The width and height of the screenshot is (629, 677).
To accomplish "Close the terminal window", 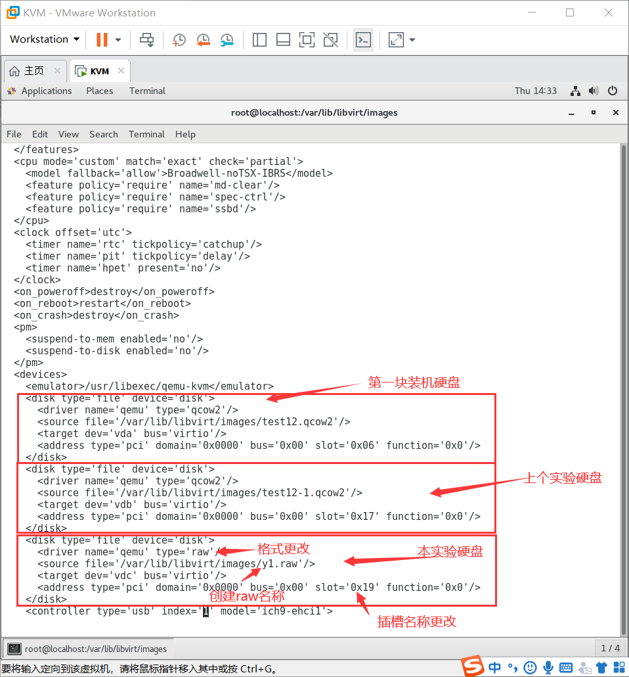I will (x=616, y=112).
